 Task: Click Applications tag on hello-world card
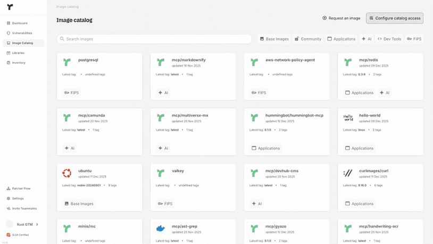(x=359, y=148)
